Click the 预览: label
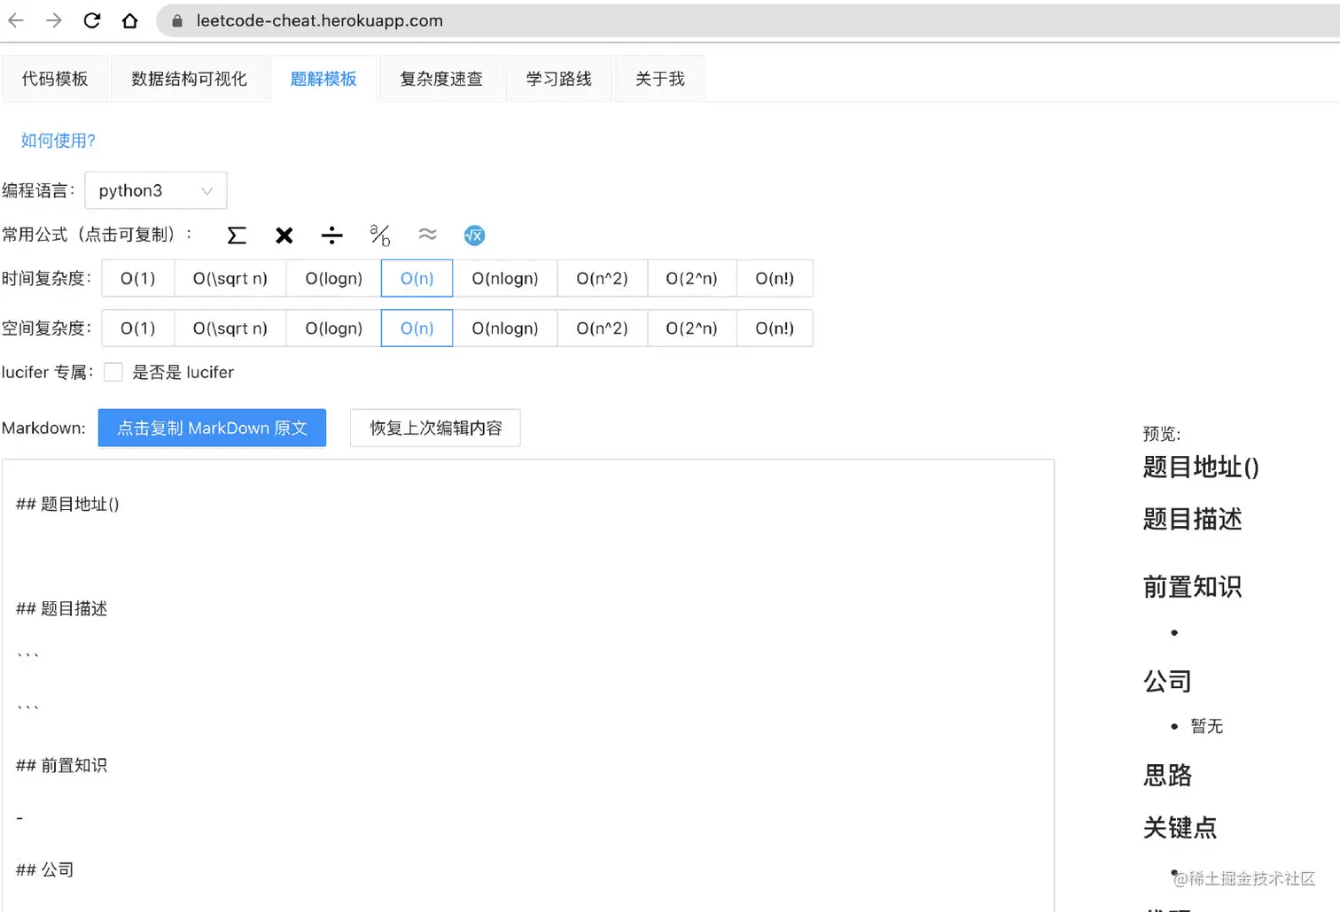The image size is (1340, 912). (1162, 434)
